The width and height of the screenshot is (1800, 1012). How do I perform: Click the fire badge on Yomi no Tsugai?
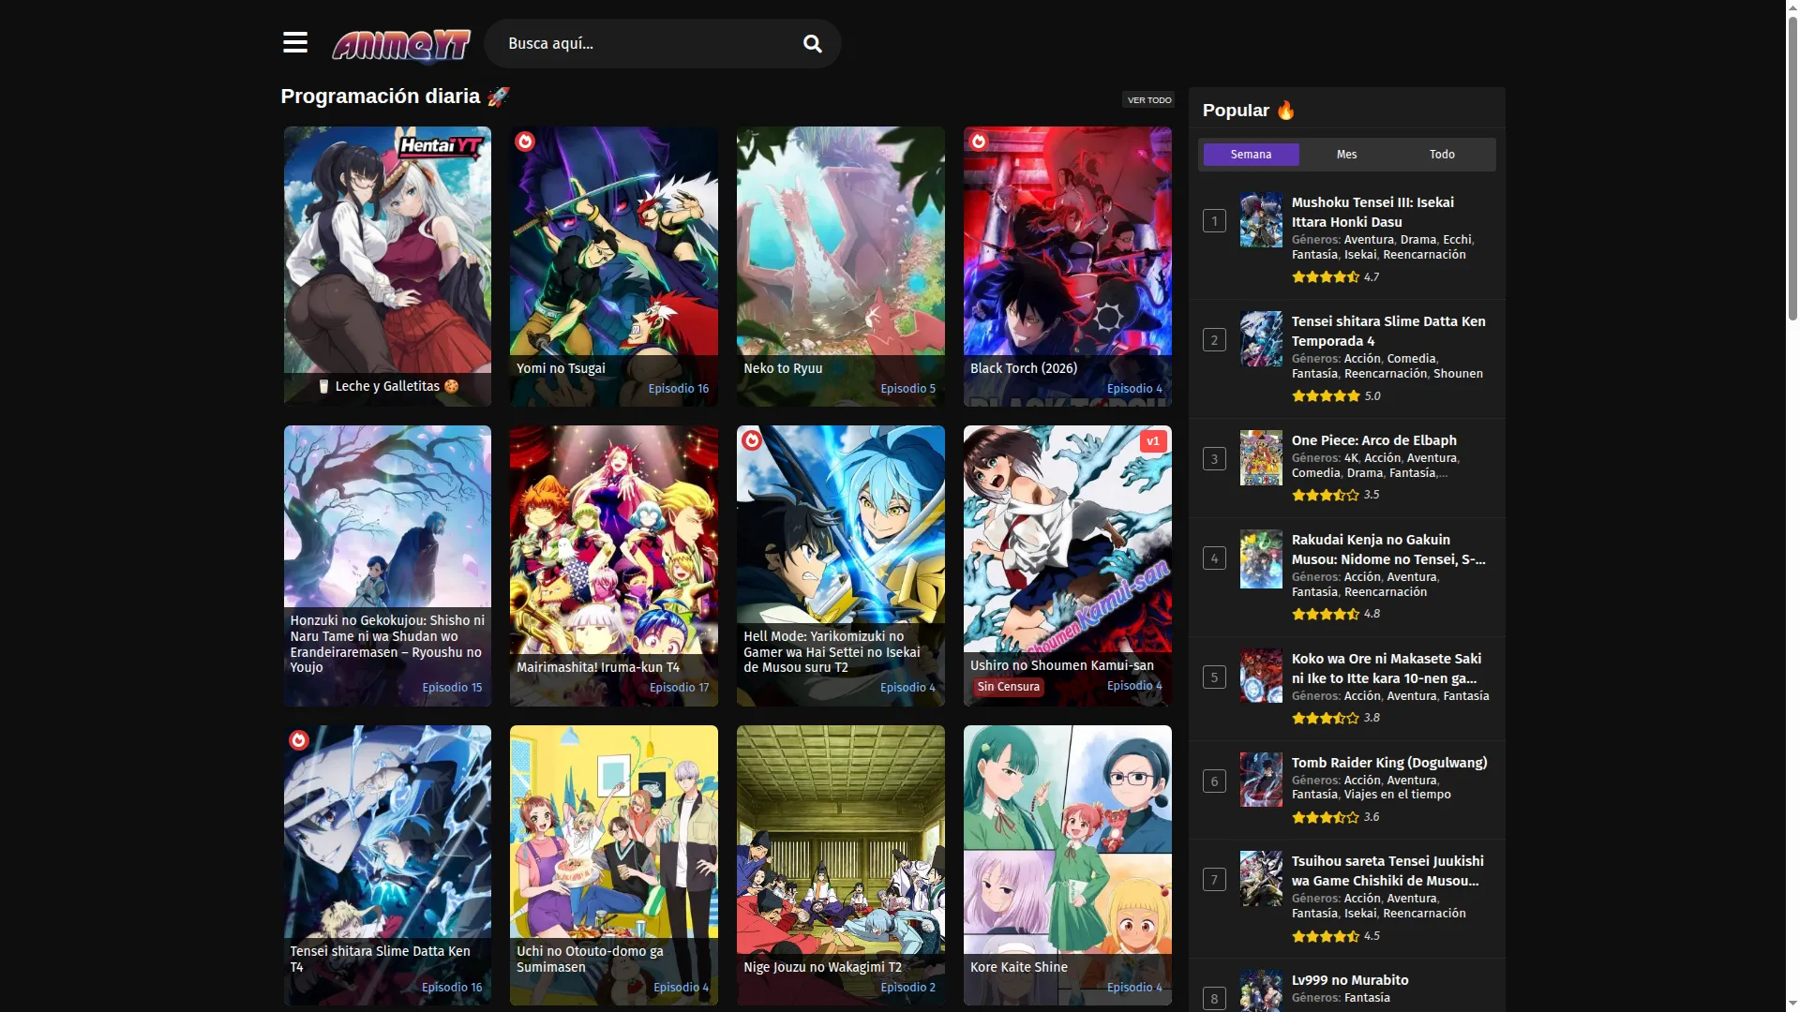[525, 141]
